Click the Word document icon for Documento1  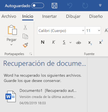point(11,96)
